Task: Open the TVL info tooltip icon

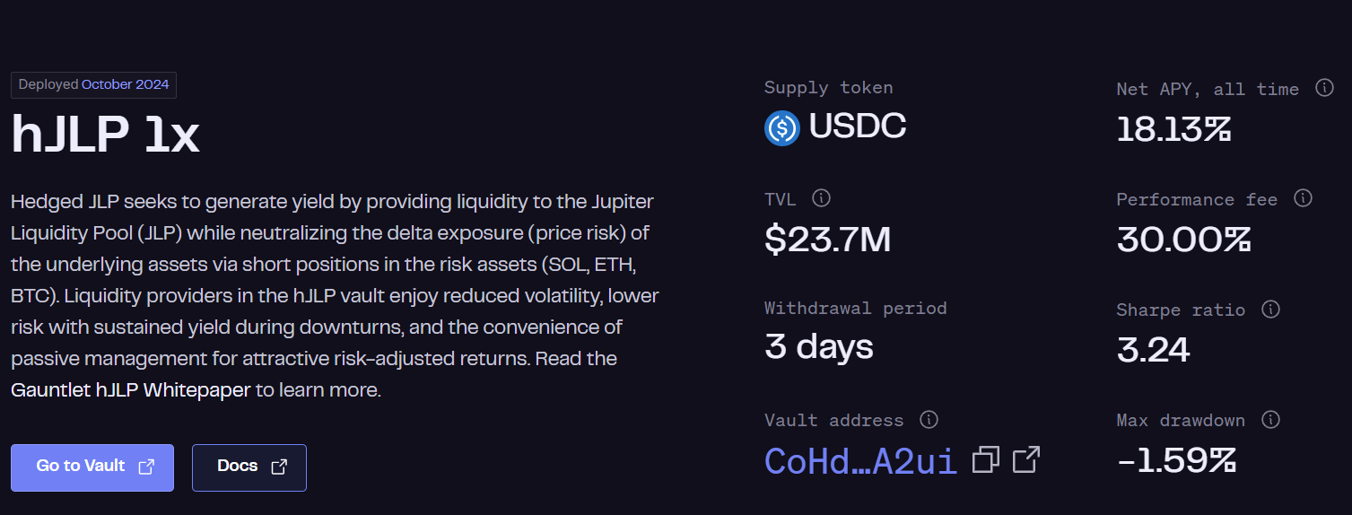Action: coord(821,197)
